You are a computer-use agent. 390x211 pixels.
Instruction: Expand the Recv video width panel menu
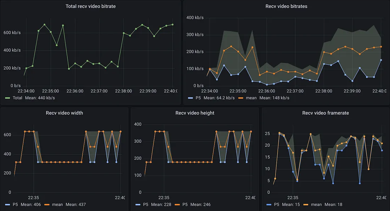pos(65,113)
